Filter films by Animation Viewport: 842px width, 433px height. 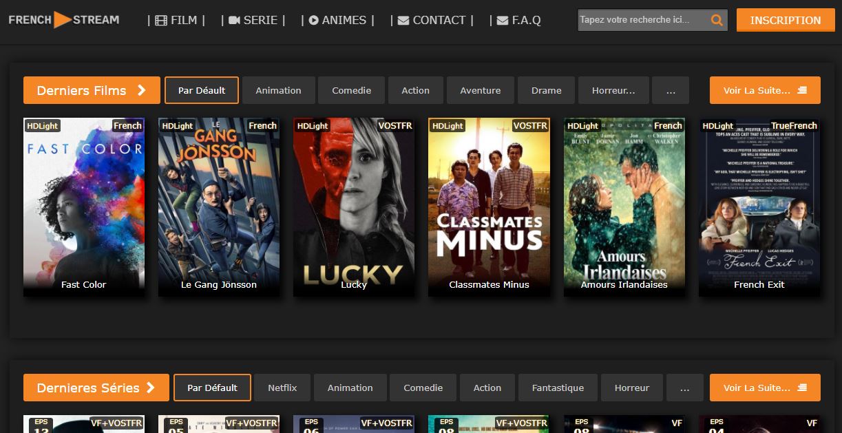click(x=278, y=90)
